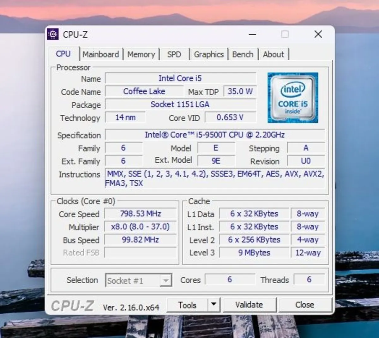The image size is (379, 338).
Task: Select the SPD tab
Action: 174,54
